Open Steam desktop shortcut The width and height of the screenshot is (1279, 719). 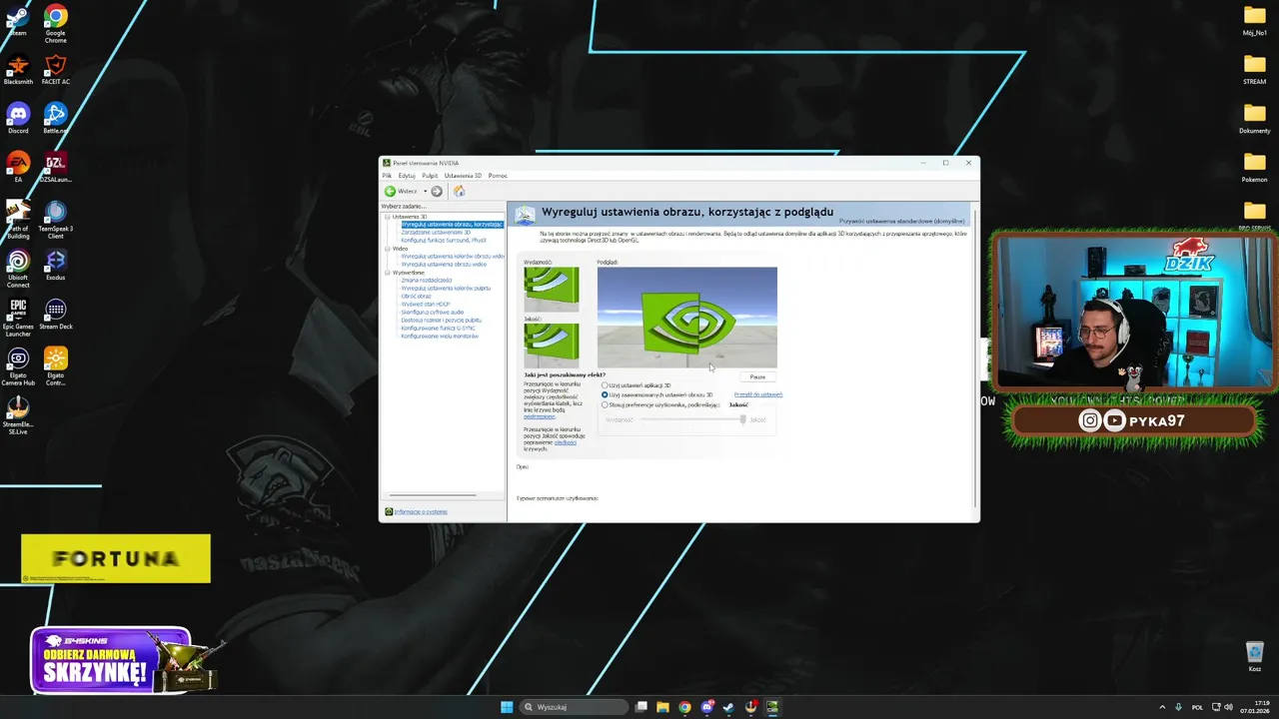click(18, 20)
